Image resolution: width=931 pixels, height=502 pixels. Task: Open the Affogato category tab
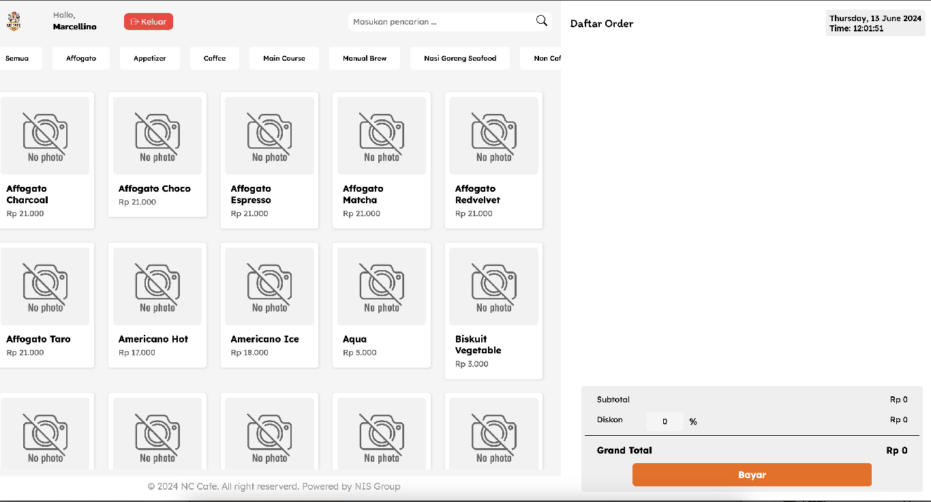click(81, 59)
